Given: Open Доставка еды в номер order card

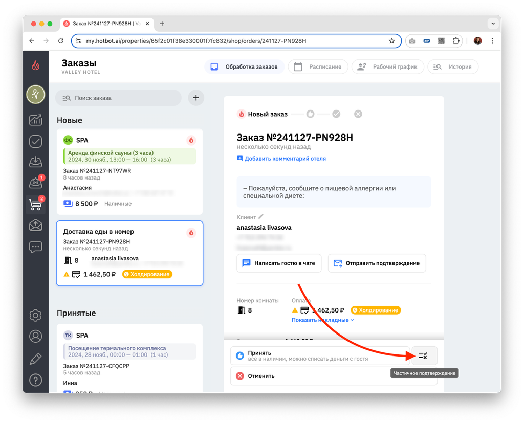Looking at the screenshot, I should (129, 253).
